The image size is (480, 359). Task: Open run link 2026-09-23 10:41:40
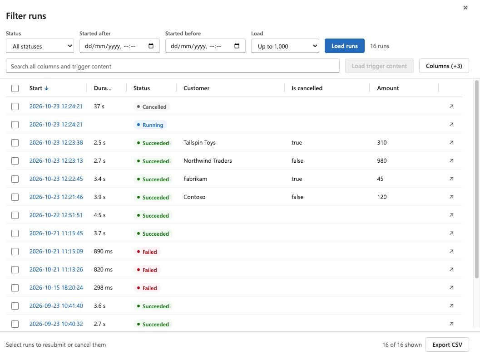tap(56, 306)
